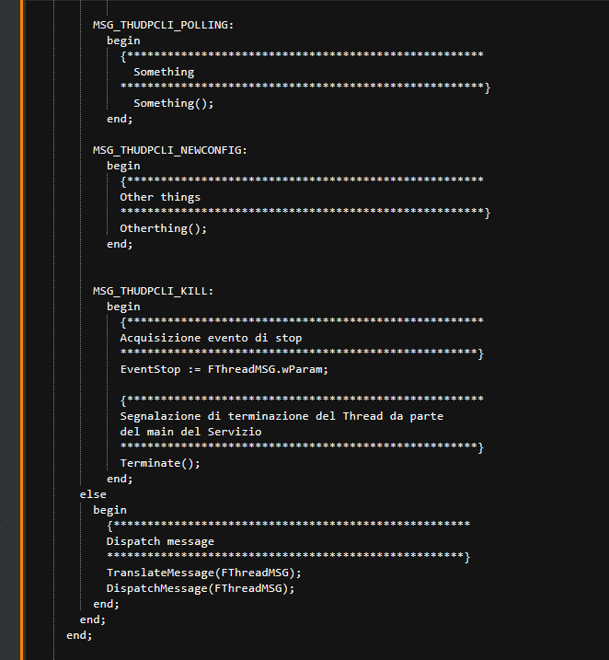The image size is (609, 660).
Task: Place cursor on Terminate(); call
Action: point(160,463)
